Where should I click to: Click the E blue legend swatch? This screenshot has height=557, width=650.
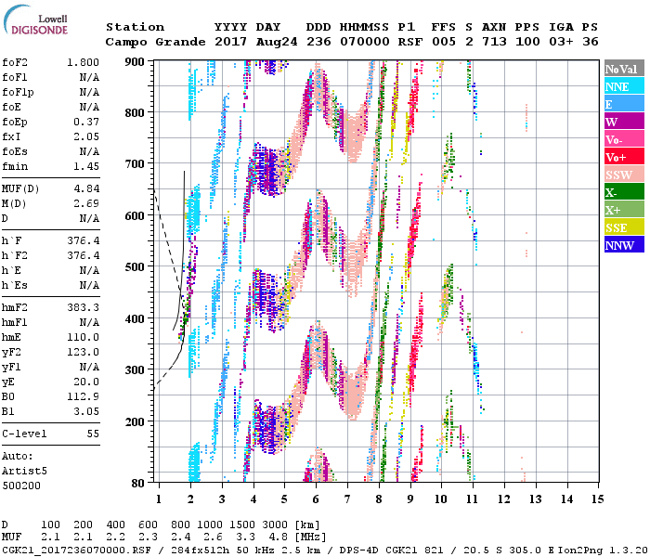624,104
